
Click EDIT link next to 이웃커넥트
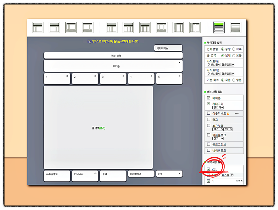coord(237,114)
